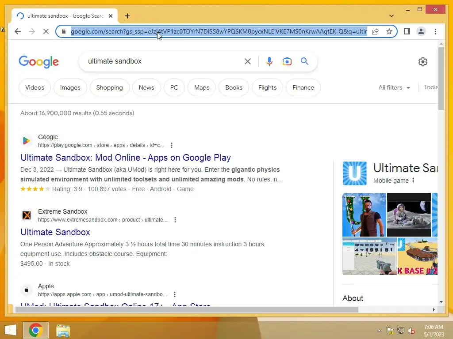This screenshot has width=453, height=339.
Task: Open the search Tools option
Action: click(x=431, y=87)
